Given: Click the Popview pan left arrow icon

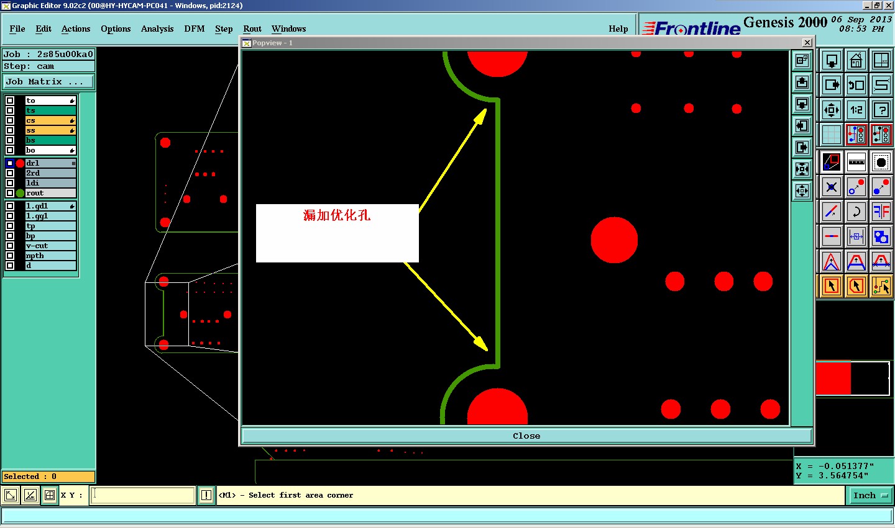Looking at the screenshot, I should (802, 125).
